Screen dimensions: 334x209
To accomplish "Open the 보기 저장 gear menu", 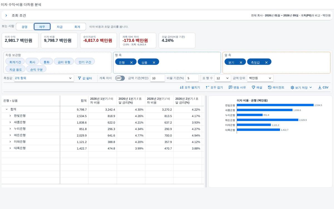I will [x=301, y=88].
